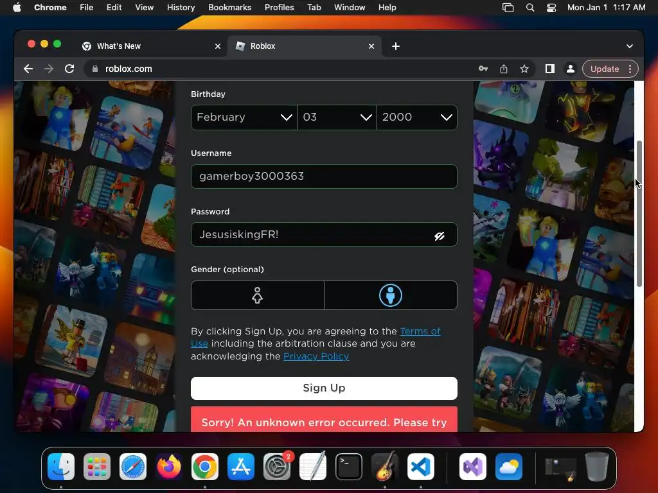This screenshot has width=658, height=493.
Task: Open the birthday year dropdown showing 2000
Action: [x=417, y=117]
